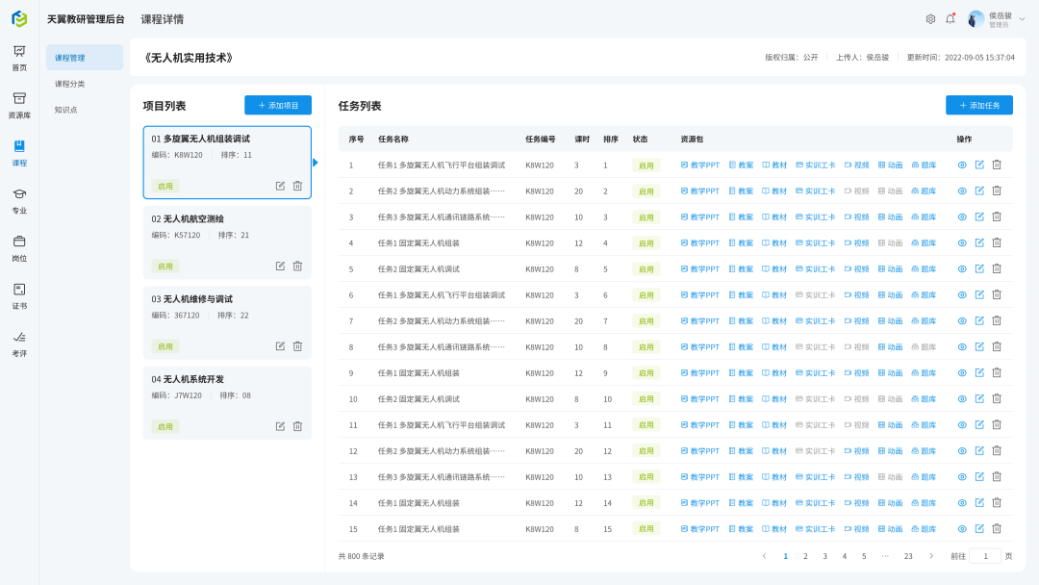Image resolution: width=1039 pixels, height=585 pixels.
Task: Go to next page with right chevron
Action: pyautogui.click(x=930, y=556)
